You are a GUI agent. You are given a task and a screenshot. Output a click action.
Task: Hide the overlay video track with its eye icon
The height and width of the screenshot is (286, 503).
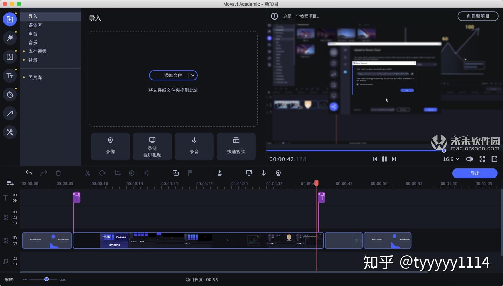(15, 212)
